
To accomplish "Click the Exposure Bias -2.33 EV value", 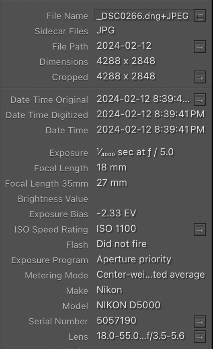I will (x=116, y=214).
